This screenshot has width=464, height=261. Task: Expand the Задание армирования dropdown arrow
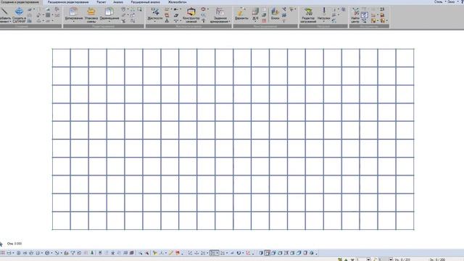229,22
